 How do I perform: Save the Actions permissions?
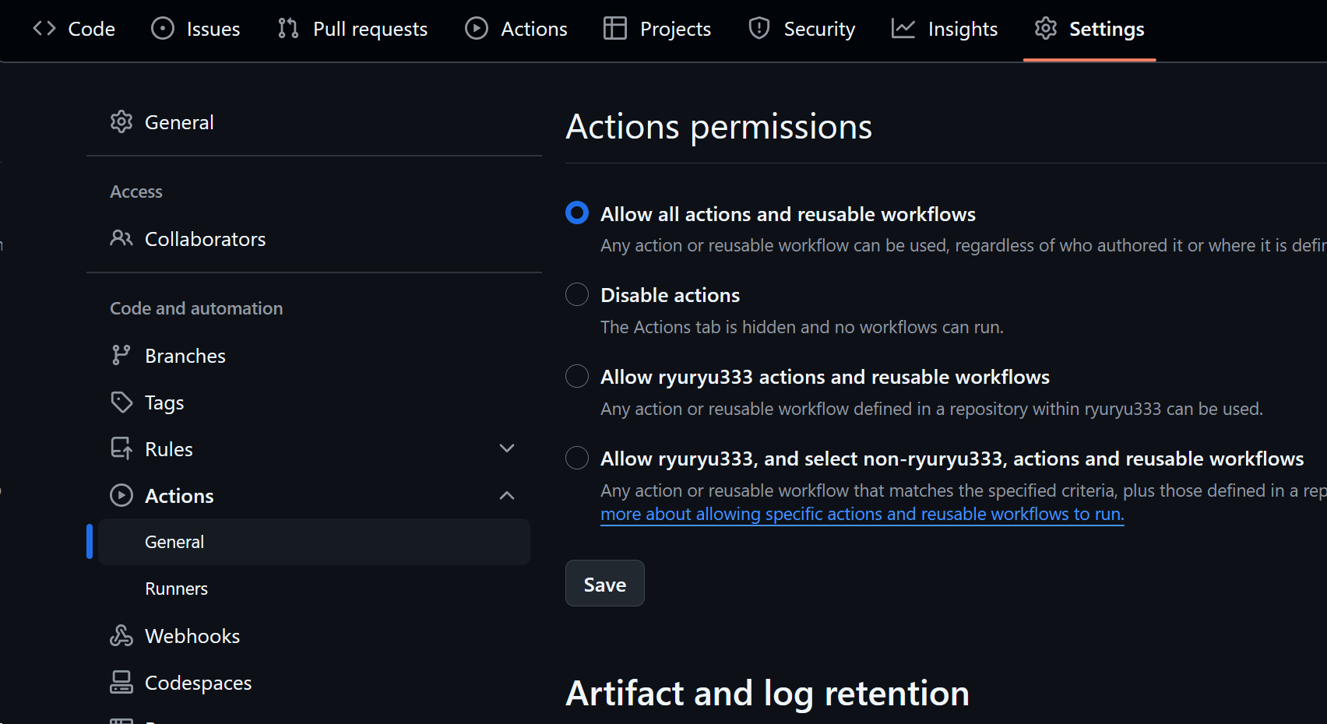pos(605,583)
